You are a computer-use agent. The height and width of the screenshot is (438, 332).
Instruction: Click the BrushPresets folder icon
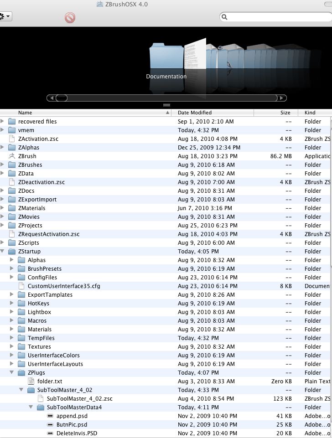(x=21, y=269)
